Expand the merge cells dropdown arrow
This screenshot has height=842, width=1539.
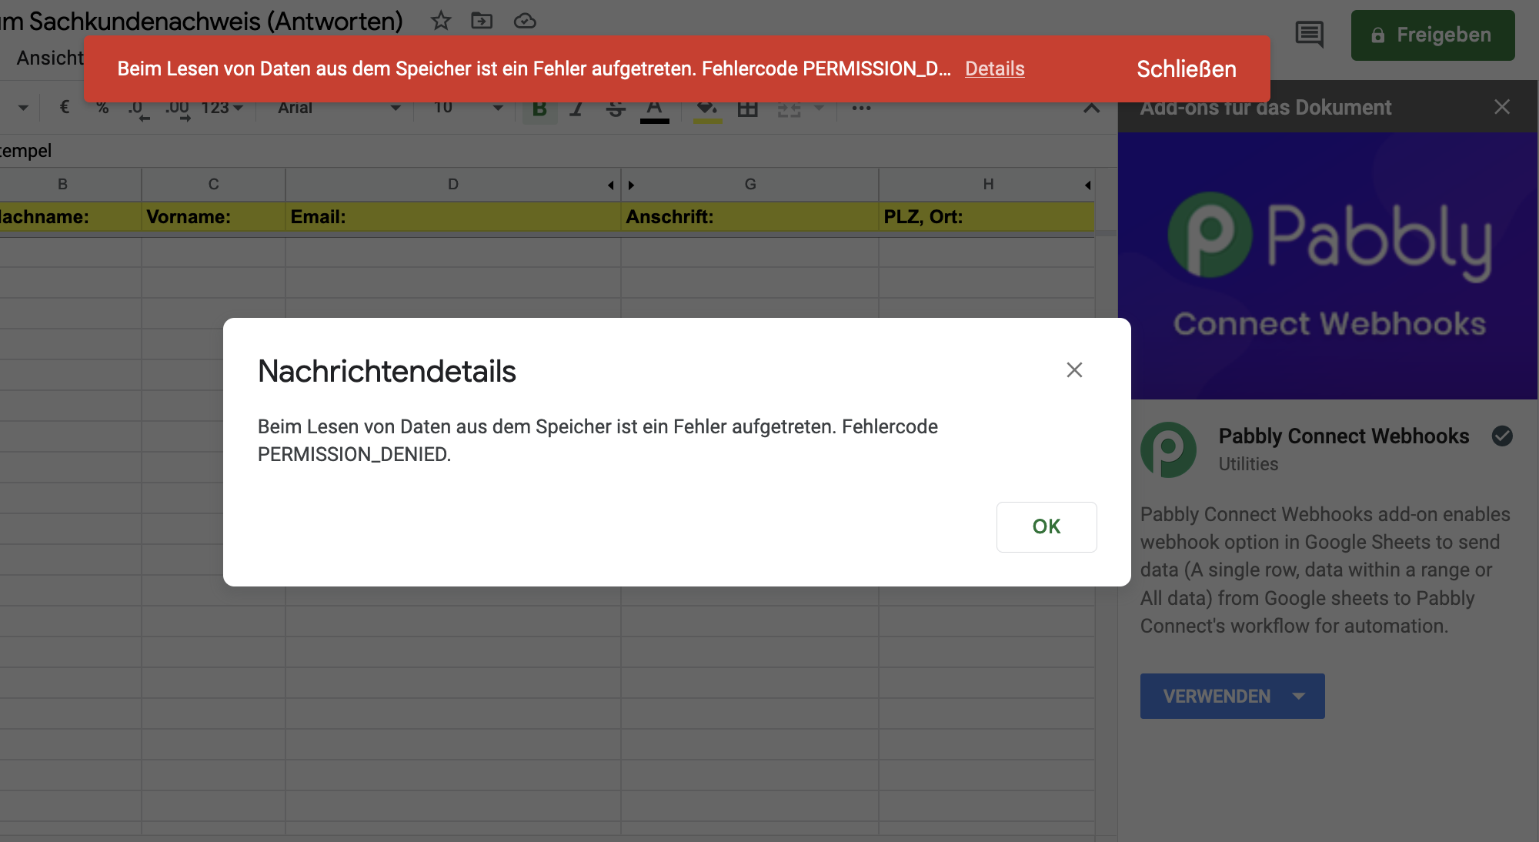coord(819,108)
